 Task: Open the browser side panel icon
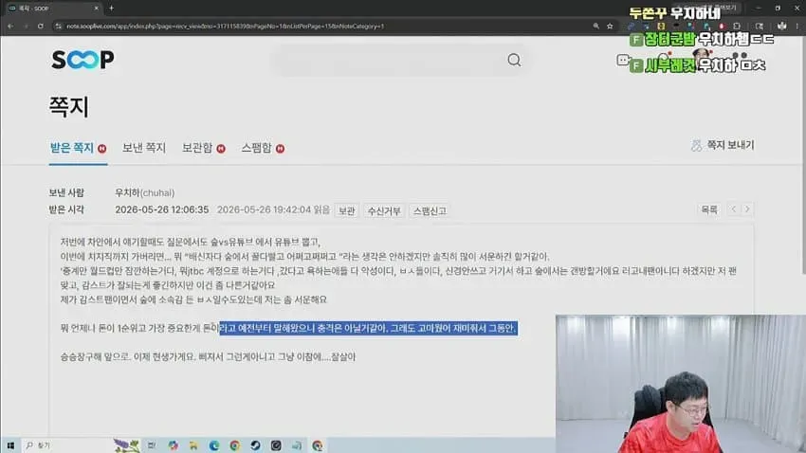[760, 27]
